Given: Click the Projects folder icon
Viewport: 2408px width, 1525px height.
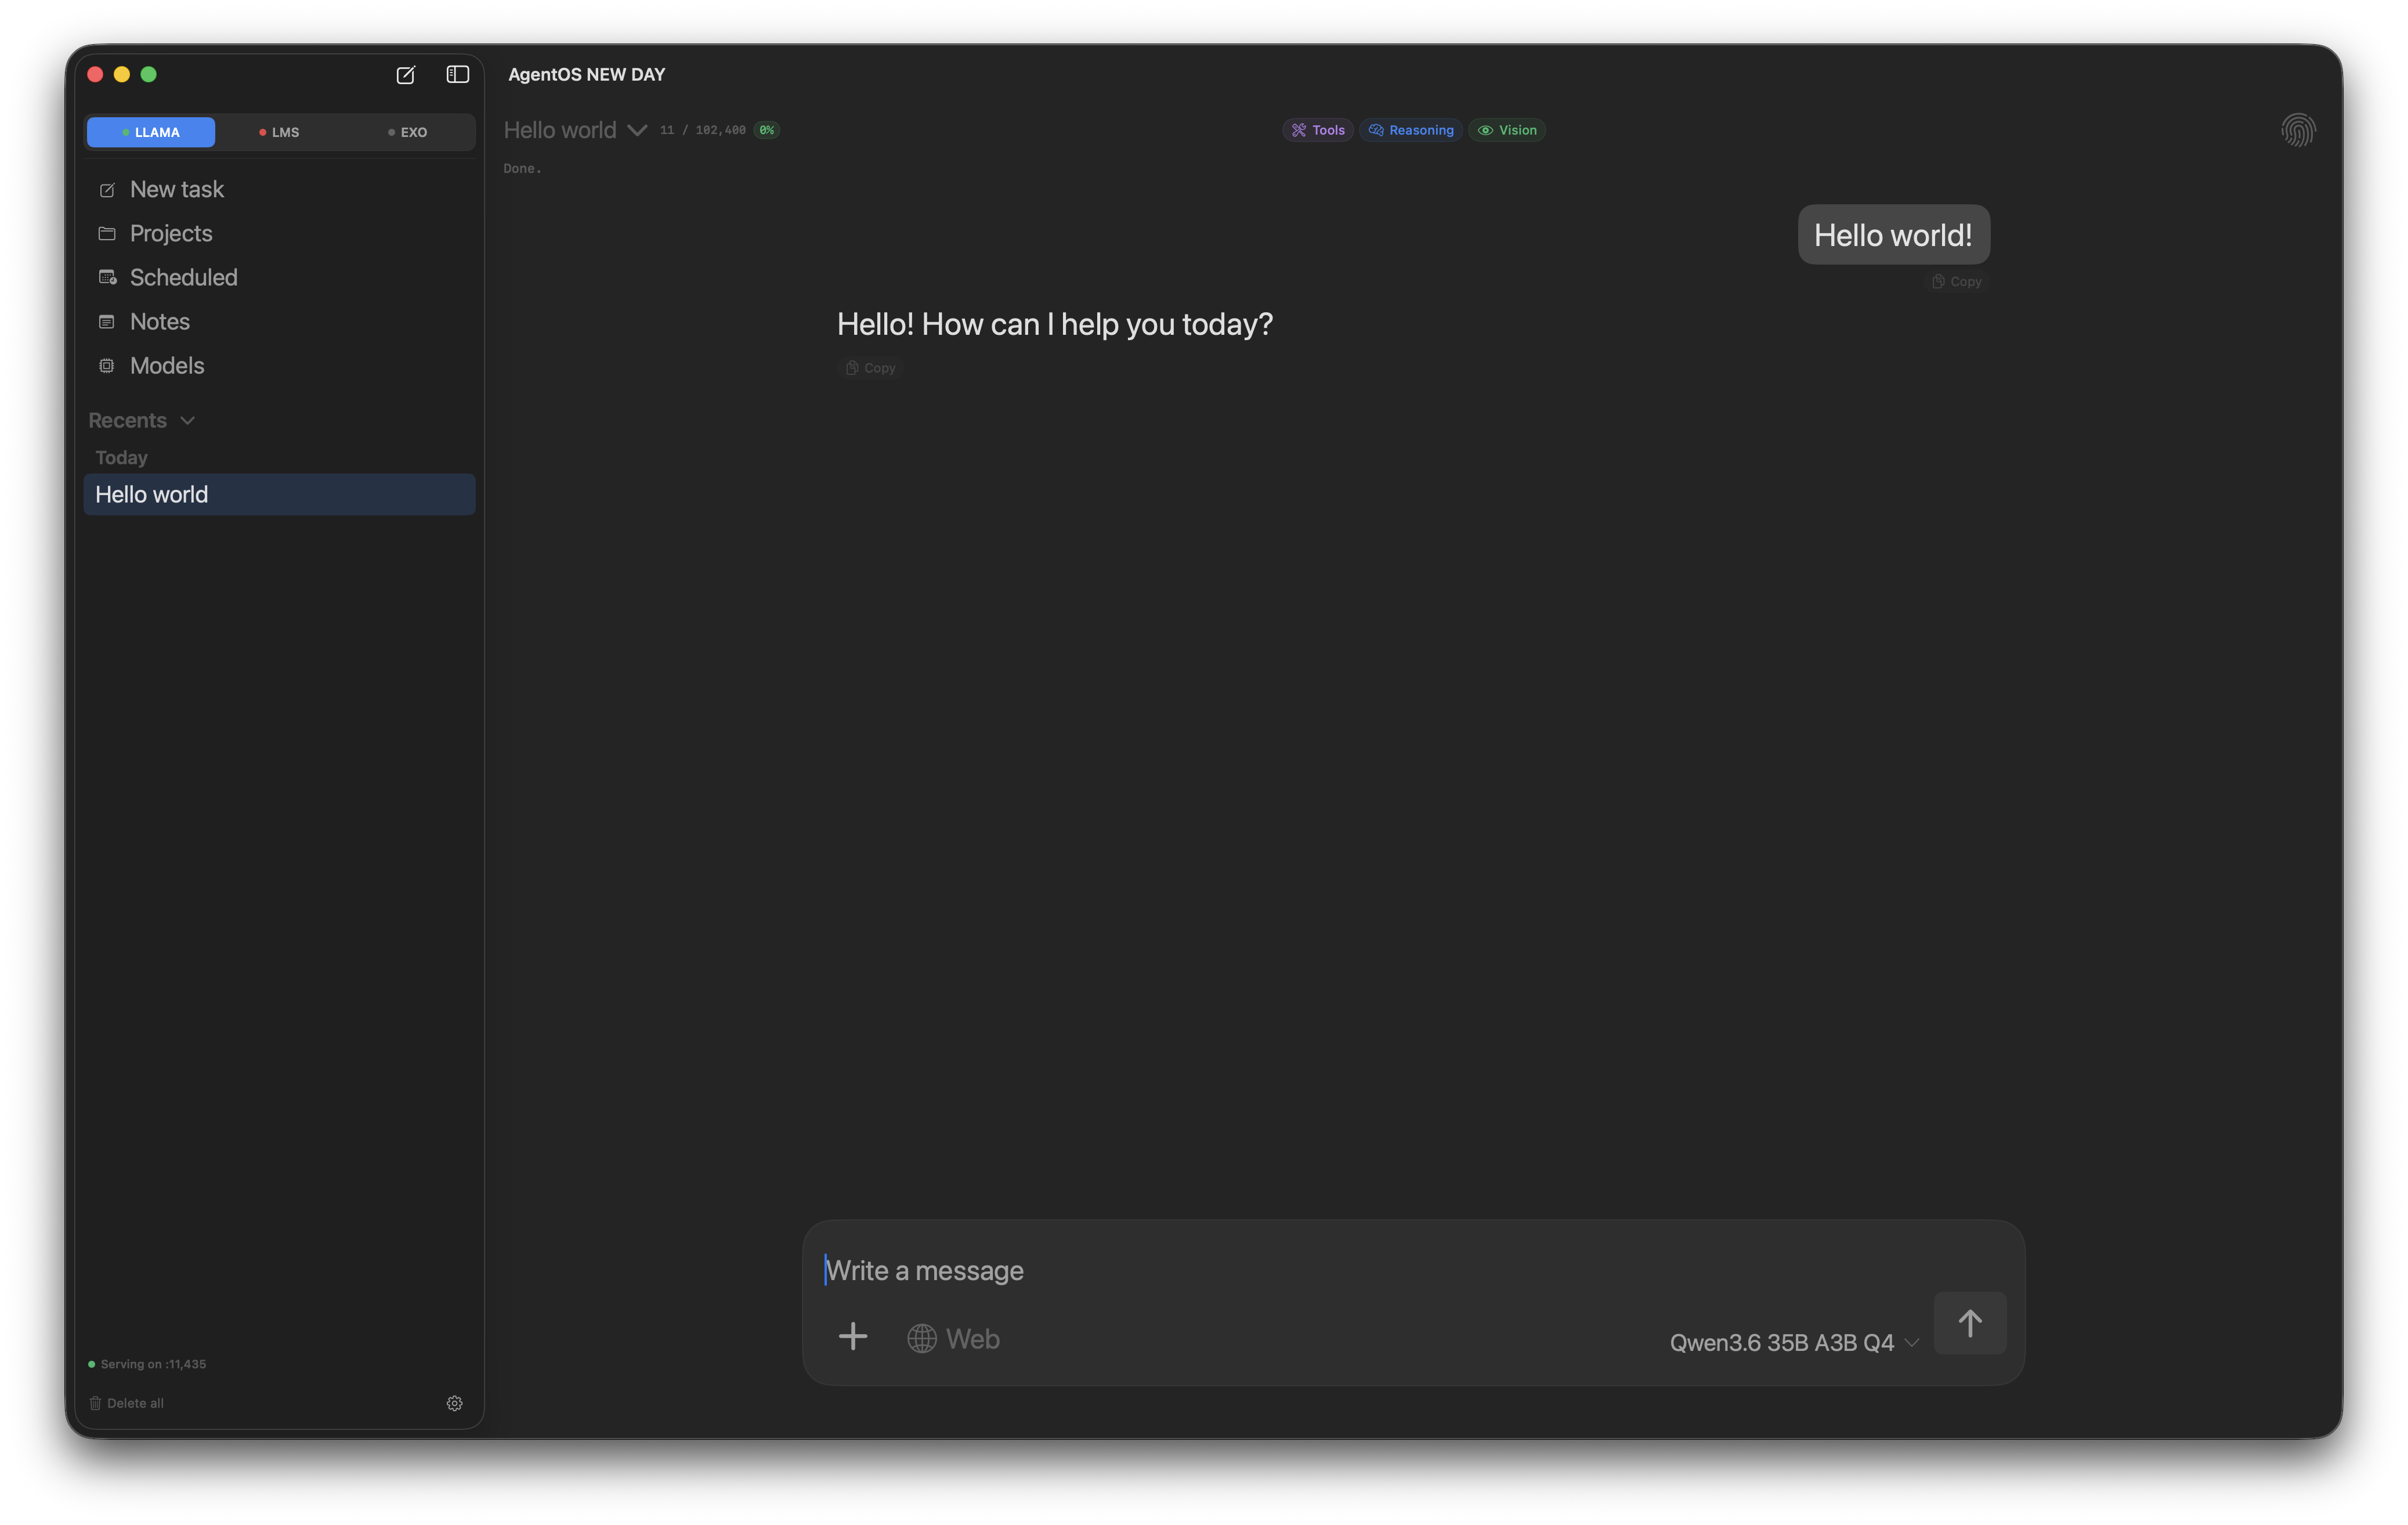Looking at the screenshot, I should [107, 234].
